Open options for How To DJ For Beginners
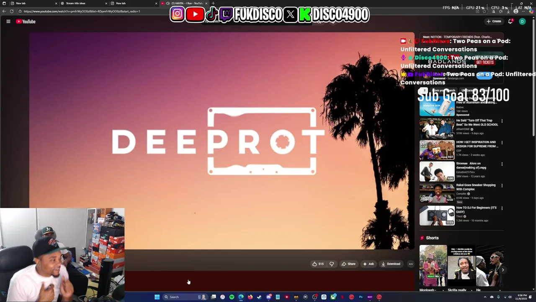Screen dimensions: 536x302 point(502,208)
